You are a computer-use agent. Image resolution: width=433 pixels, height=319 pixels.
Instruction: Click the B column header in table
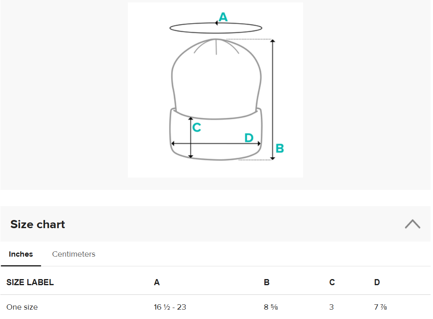click(x=267, y=282)
